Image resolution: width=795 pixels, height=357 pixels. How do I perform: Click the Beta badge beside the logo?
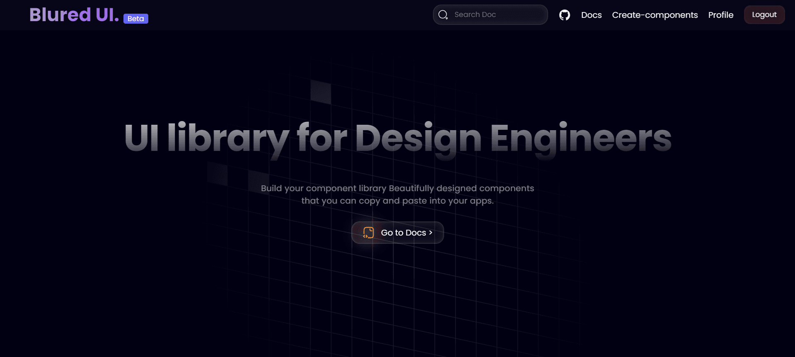[135, 19]
